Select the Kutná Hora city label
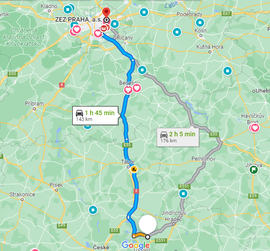This screenshot has width=270, height=251. pyautogui.click(x=210, y=47)
